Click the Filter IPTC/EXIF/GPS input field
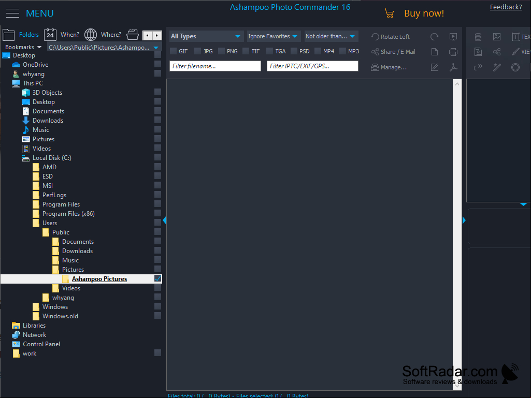Viewport: 531px width, 398px height. tap(312, 66)
